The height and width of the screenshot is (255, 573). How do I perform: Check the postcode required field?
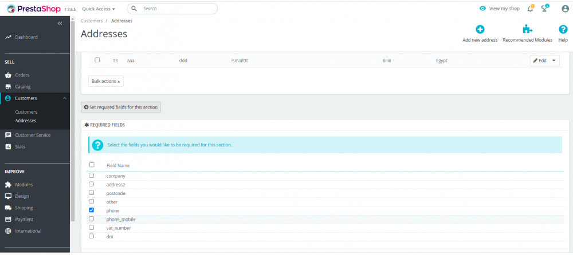tap(92, 193)
